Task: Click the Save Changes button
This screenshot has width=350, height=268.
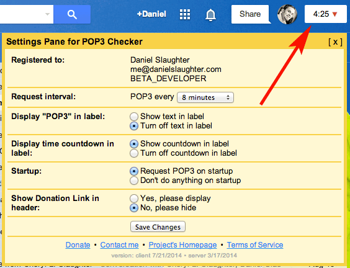Action: [158, 226]
